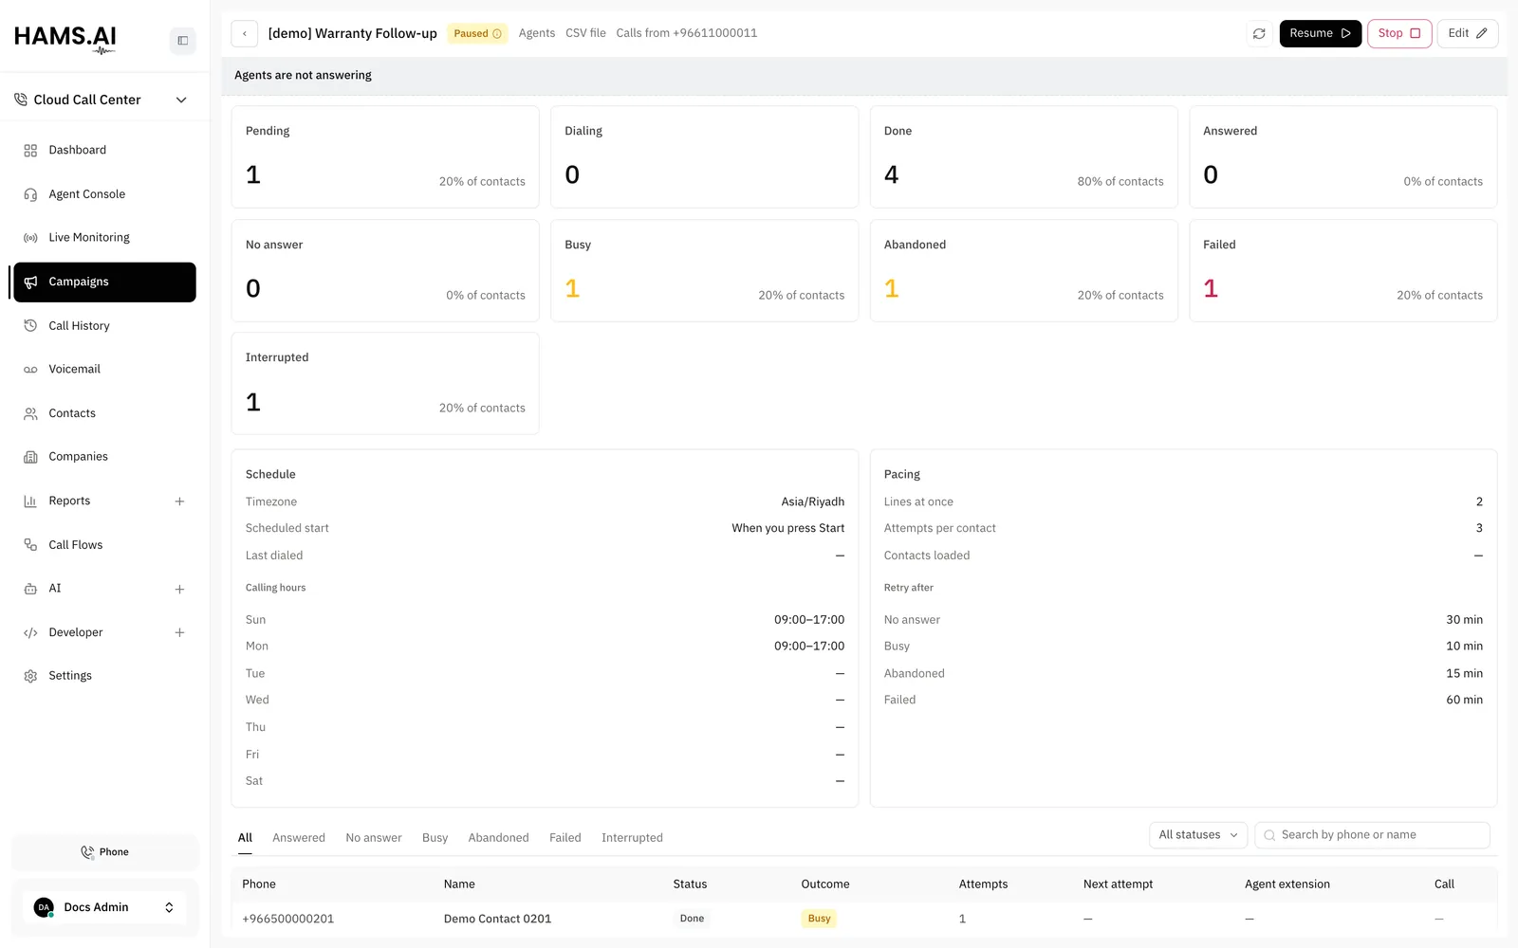Open Voicemail section
The height and width of the screenshot is (948, 1518).
coord(104,370)
